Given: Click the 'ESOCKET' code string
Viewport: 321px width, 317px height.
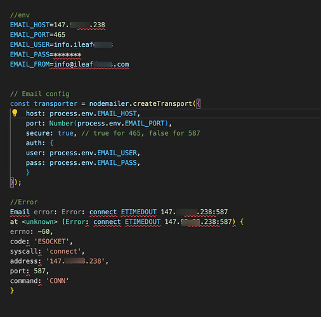Looking at the screenshot, I should 51,242.
